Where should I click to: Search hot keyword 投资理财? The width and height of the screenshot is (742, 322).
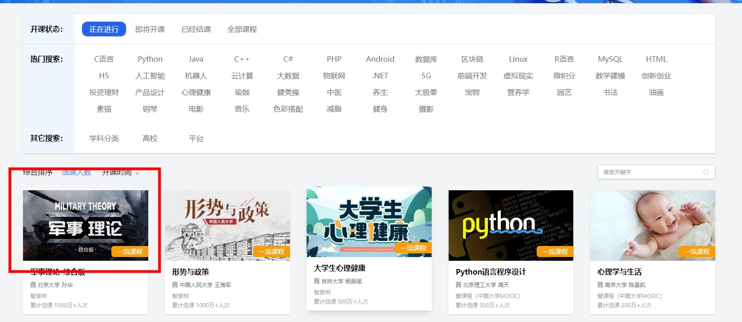[x=104, y=92]
